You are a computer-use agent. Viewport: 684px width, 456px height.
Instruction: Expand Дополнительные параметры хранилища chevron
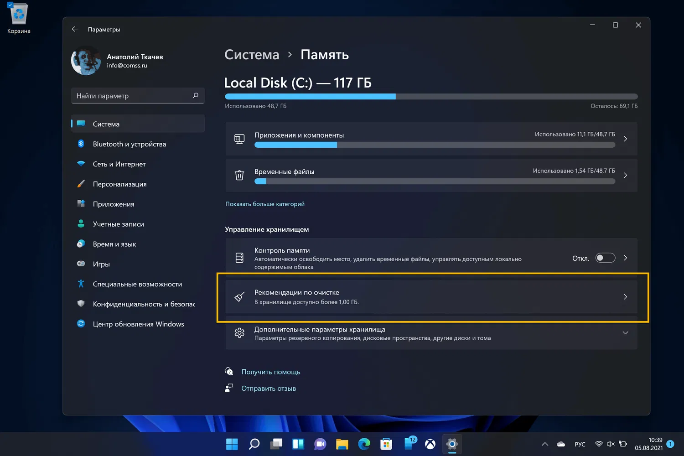click(x=625, y=333)
